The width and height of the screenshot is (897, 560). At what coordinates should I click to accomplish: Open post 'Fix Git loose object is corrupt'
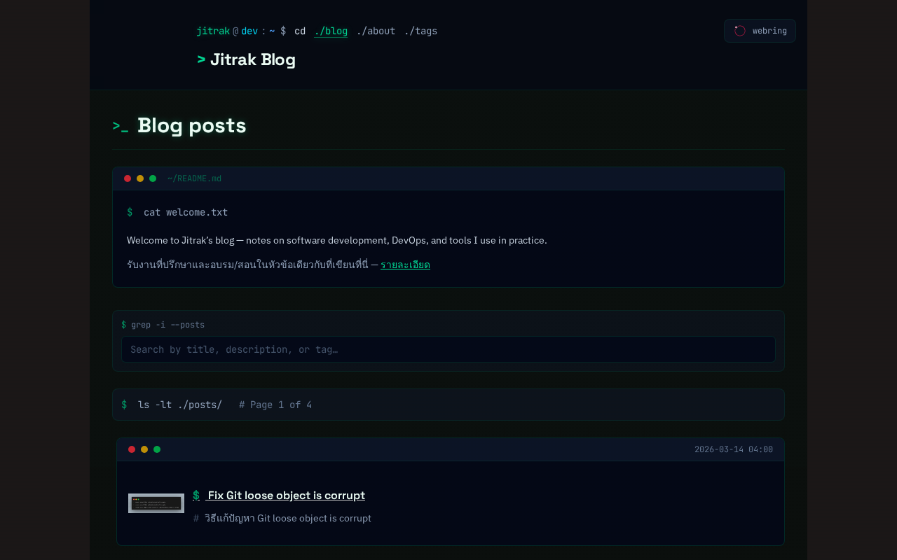(x=286, y=495)
